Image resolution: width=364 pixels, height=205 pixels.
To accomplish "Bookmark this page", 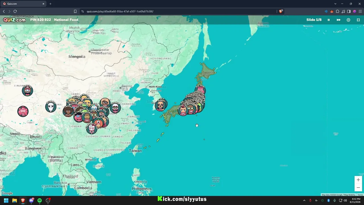I will (75, 11).
